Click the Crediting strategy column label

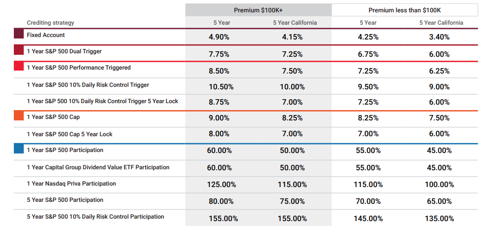[50, 23]
